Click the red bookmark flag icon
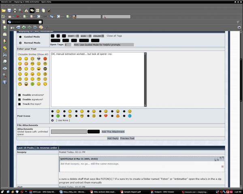The width and height of the screenshot is (243, 194). [18, 17]
